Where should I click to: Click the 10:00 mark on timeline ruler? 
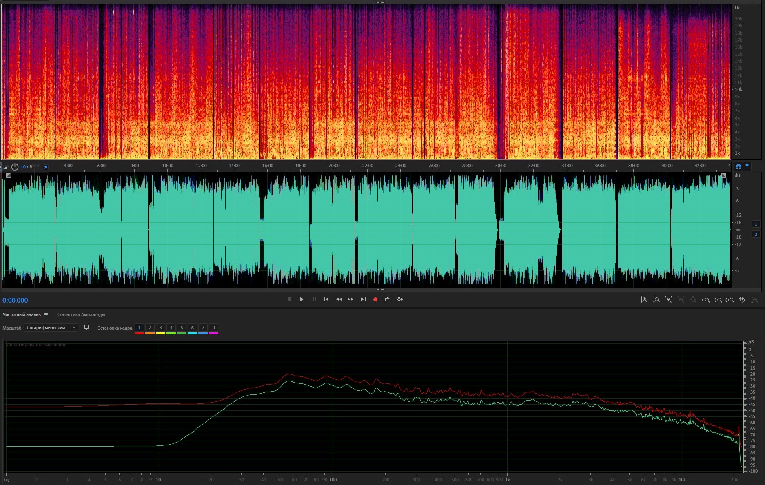point(168,166)
